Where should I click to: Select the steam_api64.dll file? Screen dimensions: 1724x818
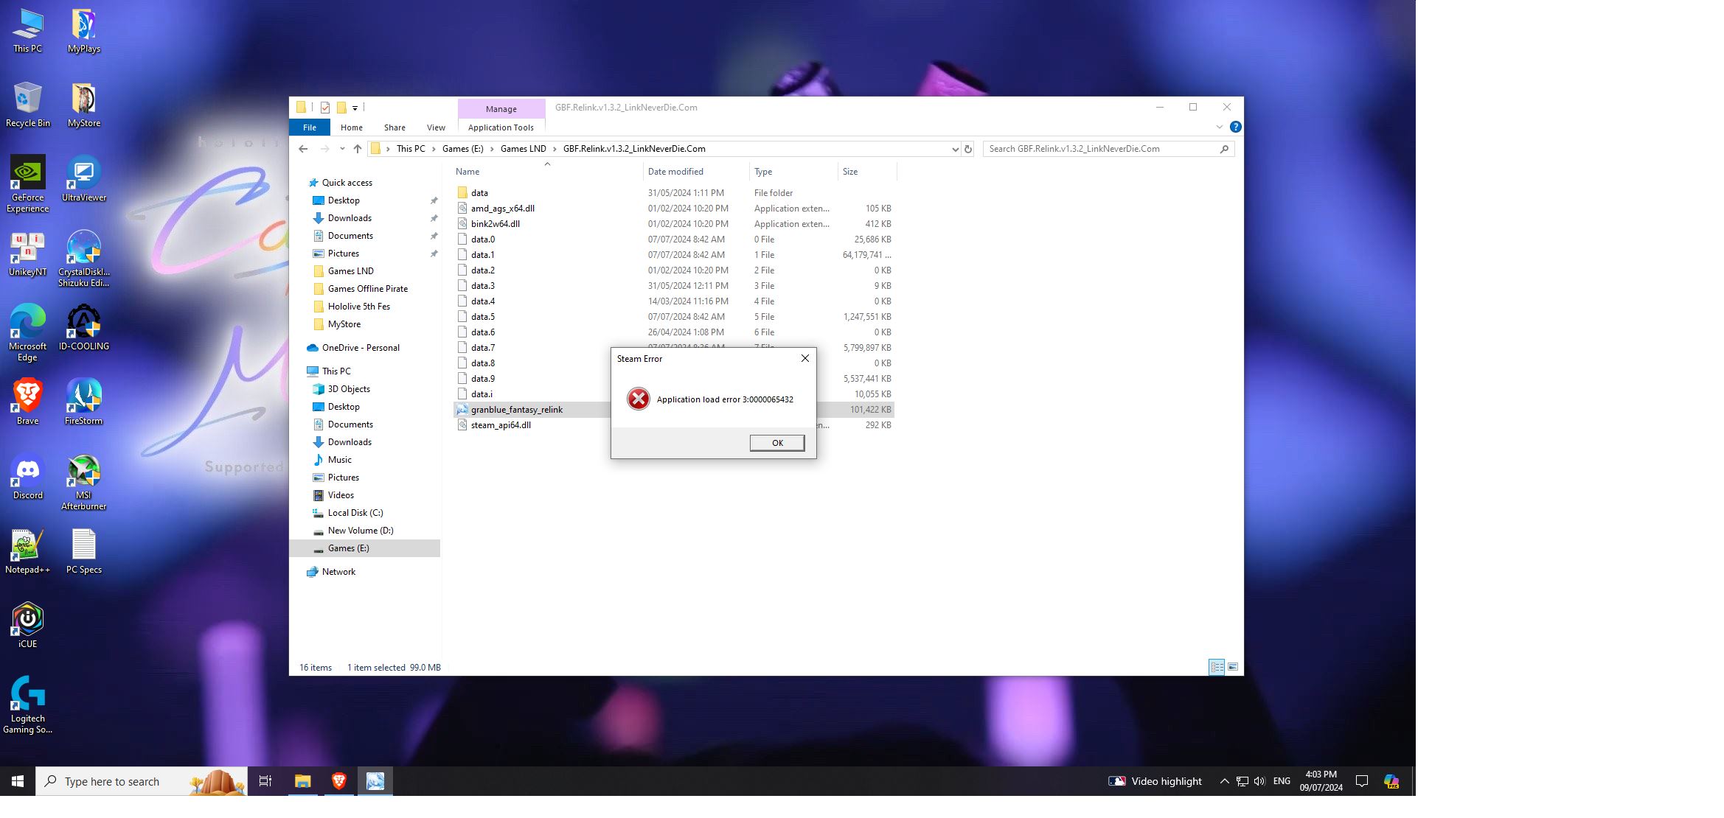pyautogui.click(x=500, y=424)
